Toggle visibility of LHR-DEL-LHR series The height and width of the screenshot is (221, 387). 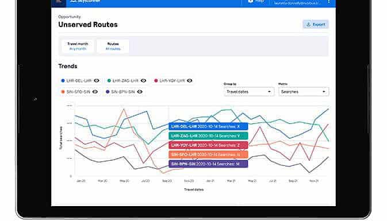[97, 80]
